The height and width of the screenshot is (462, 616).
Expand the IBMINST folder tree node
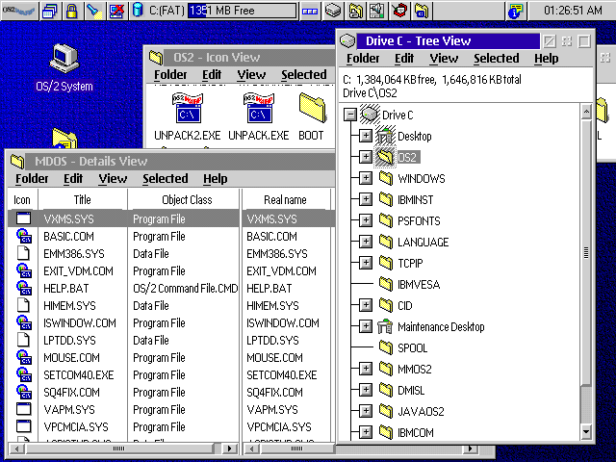click(366, 199)
